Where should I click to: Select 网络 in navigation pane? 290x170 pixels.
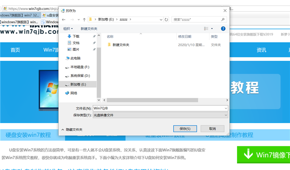coord(73,93)
